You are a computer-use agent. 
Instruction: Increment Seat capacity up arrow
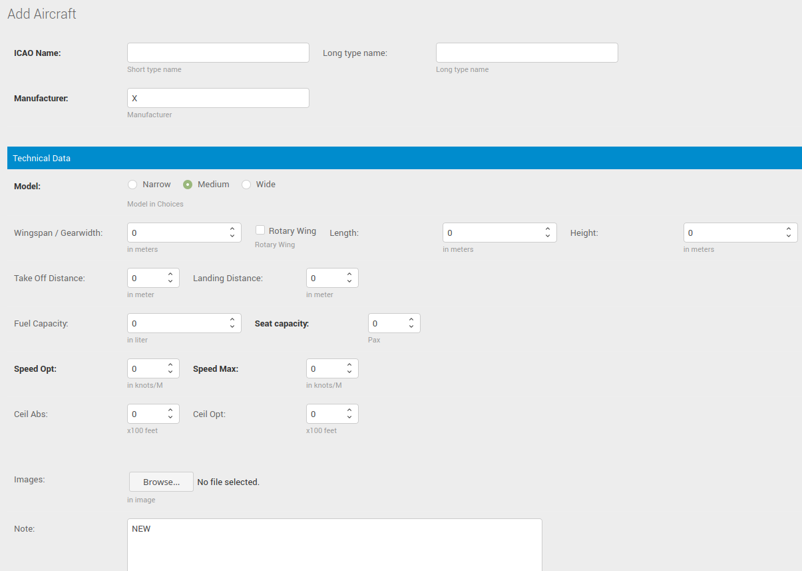click(x=411, y=320)
